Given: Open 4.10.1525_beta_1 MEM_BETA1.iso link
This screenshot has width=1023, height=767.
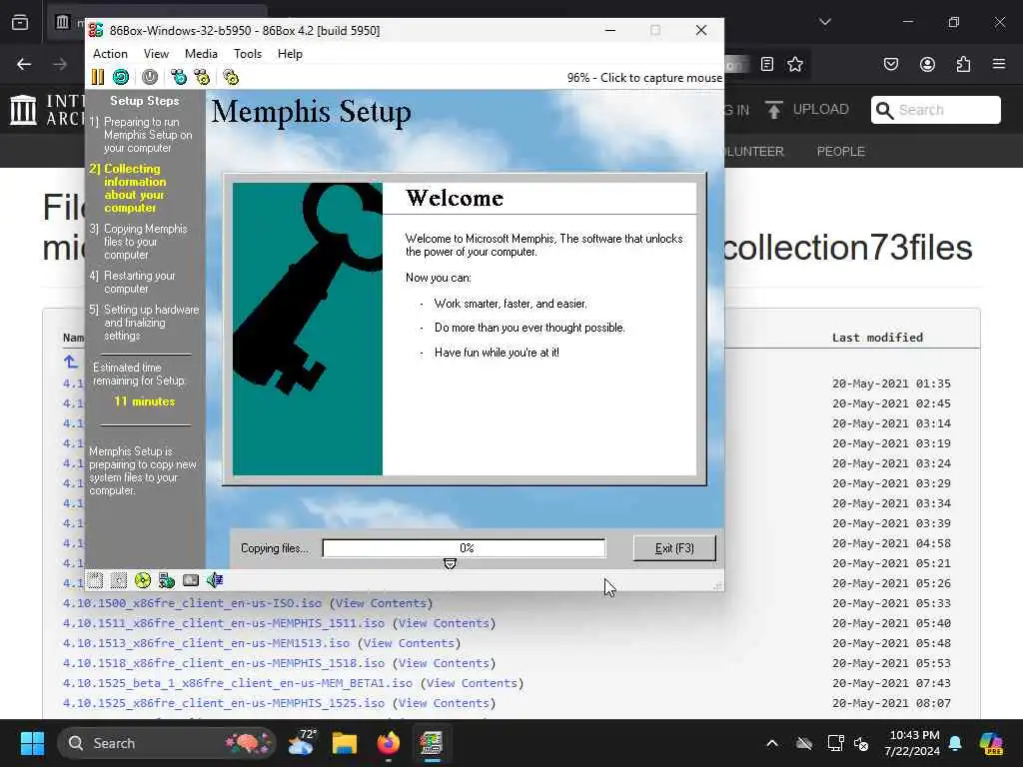Looking at the screenshot, I should 238,683.
